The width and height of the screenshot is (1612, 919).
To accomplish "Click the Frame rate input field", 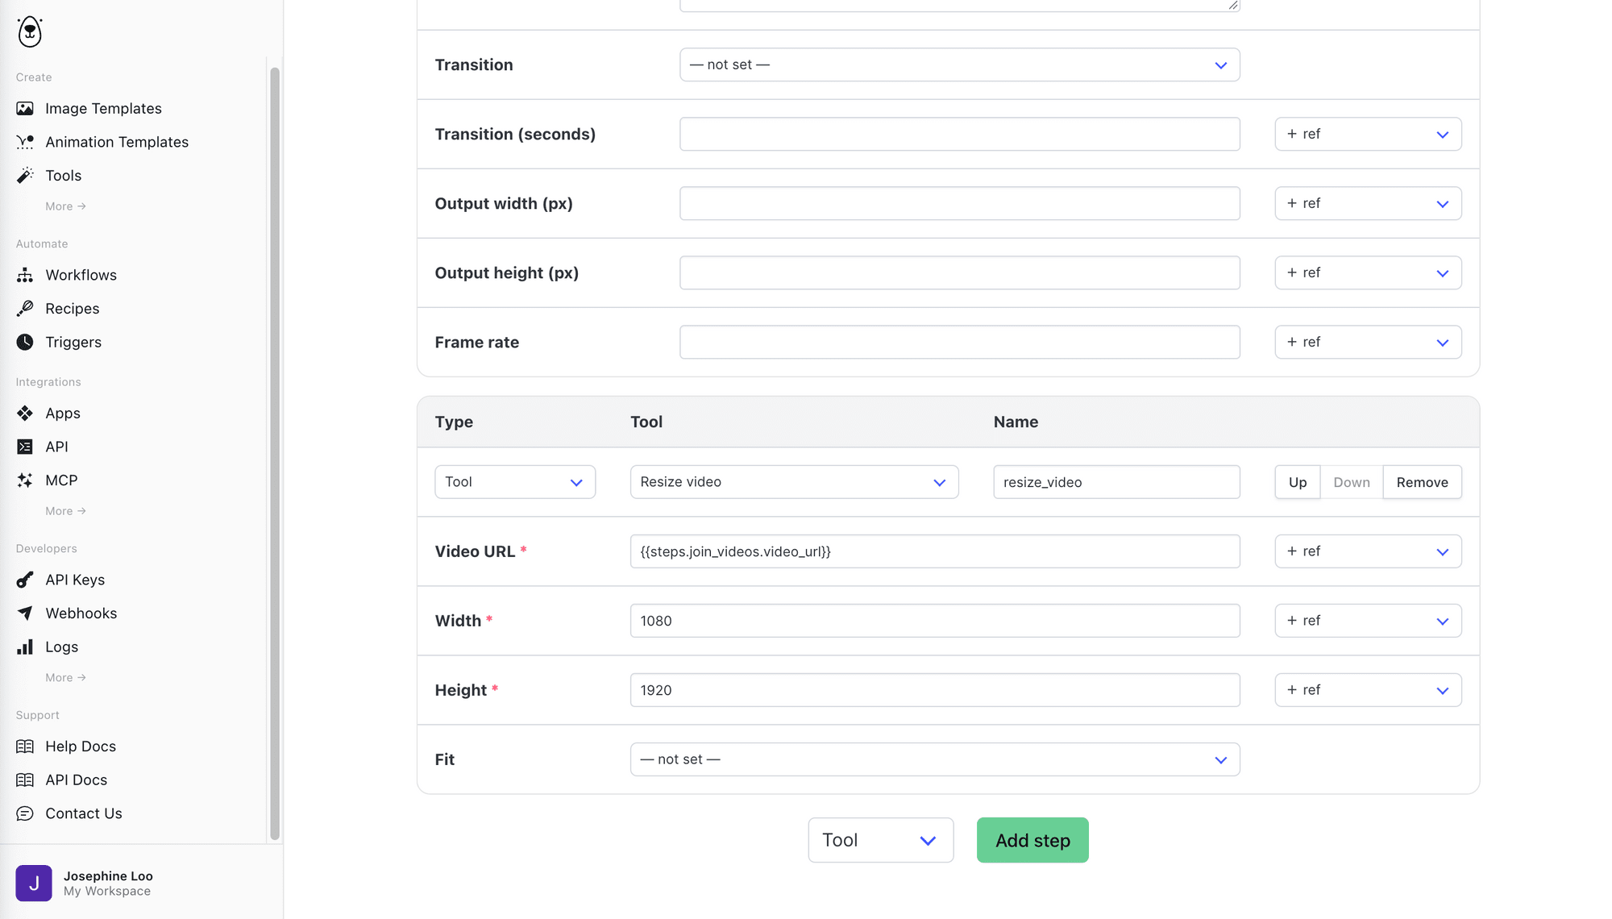I will coord(959,342).
